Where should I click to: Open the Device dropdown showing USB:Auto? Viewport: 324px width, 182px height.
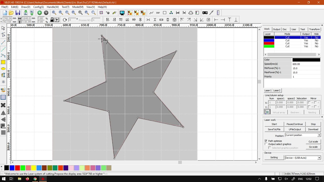click(303, 158)
